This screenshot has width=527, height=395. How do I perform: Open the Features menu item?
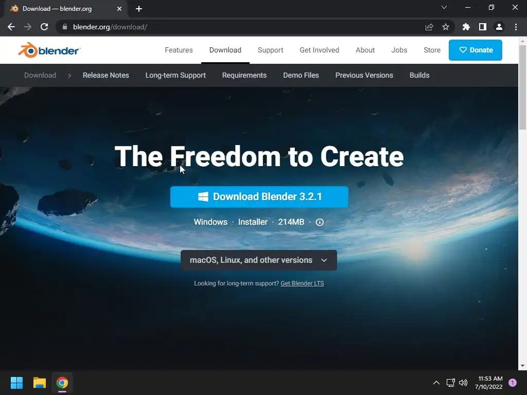[179, 50]
